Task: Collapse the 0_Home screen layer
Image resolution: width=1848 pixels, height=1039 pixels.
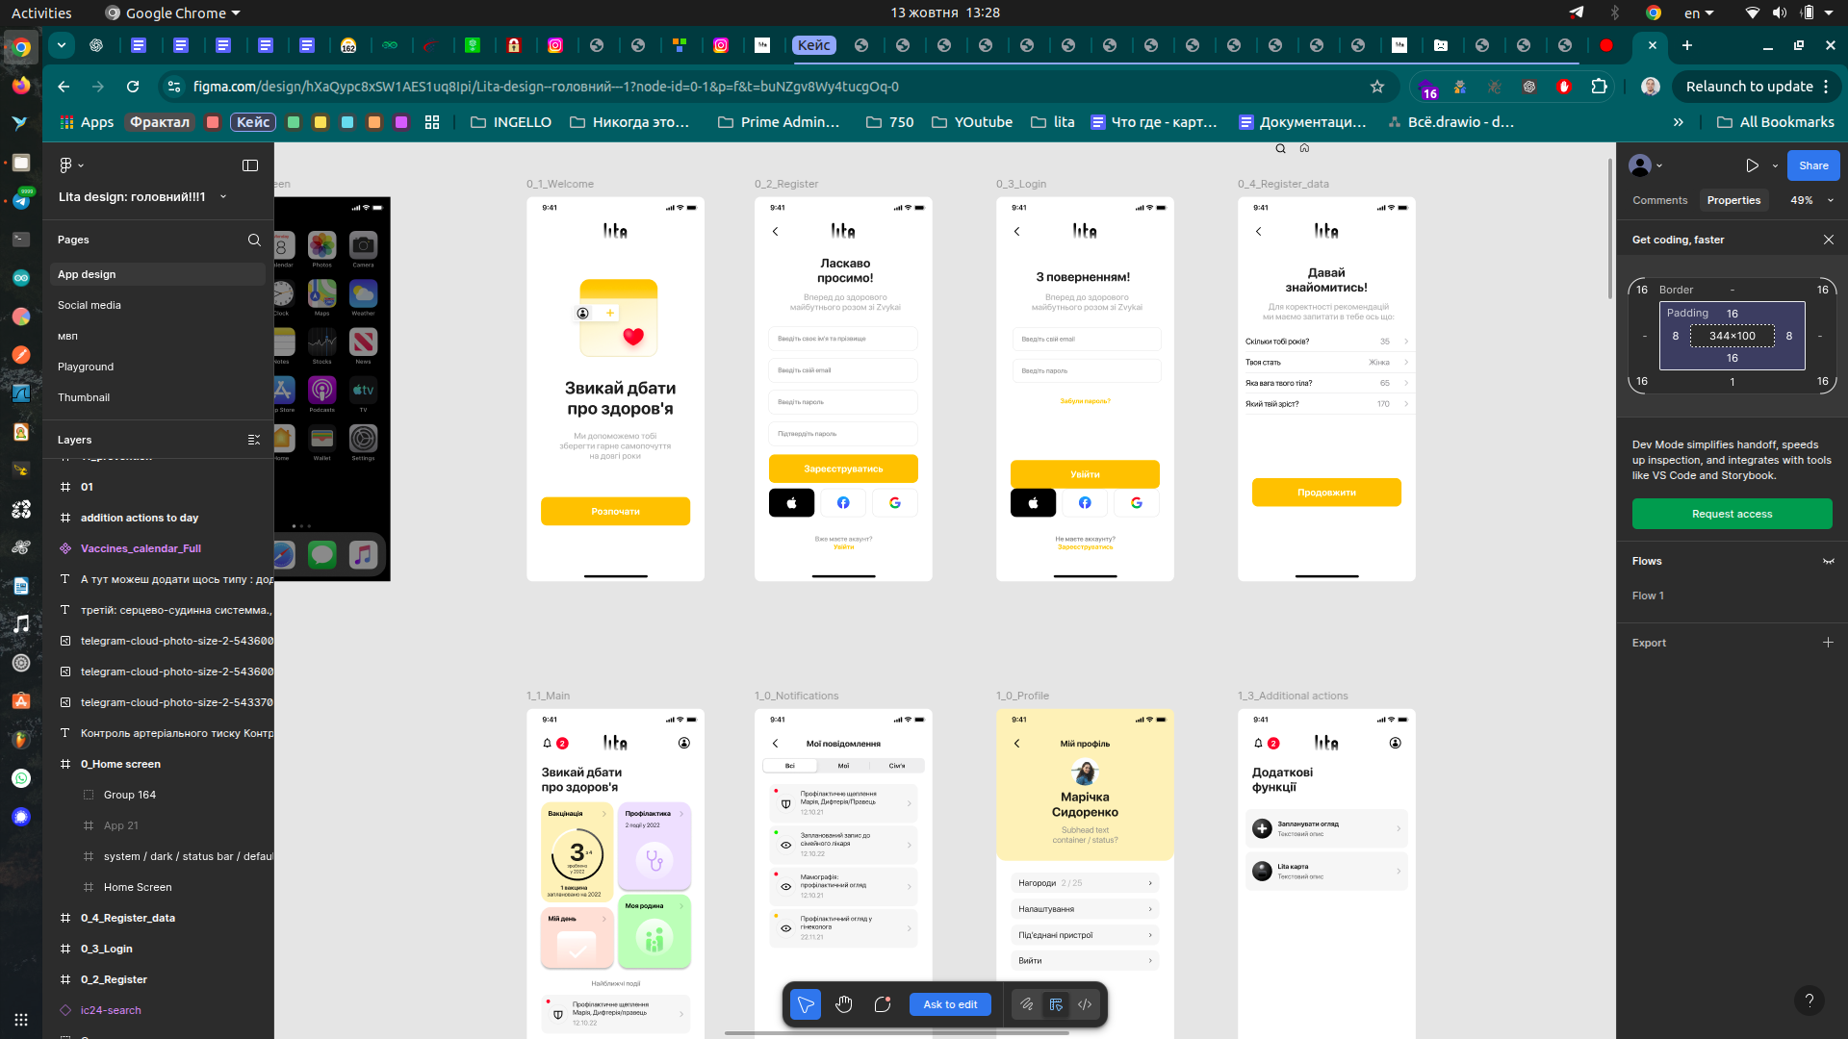Action: point(52,764)
